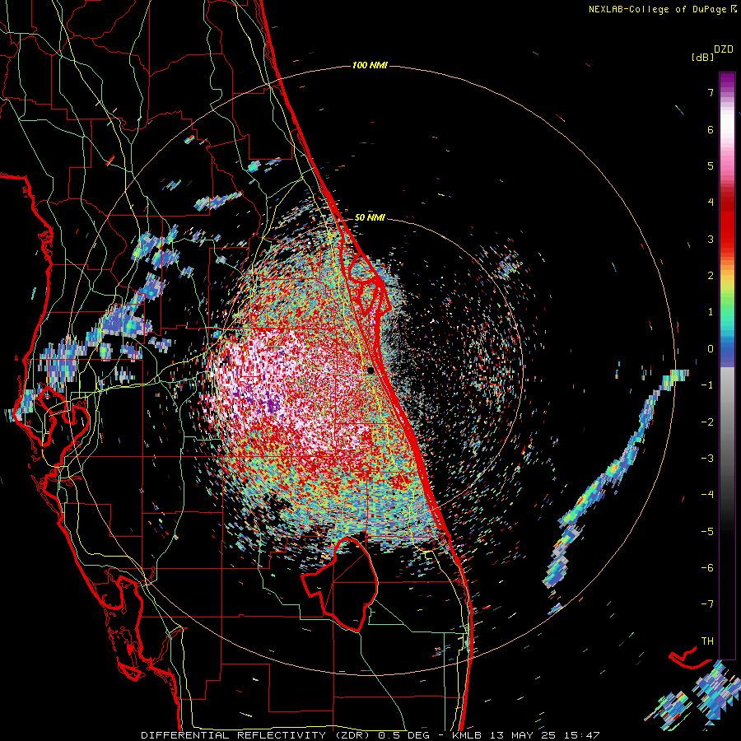Click the -7 value on the color scale
This screenshot has height=741, width=741.
(x=707, y=604)
